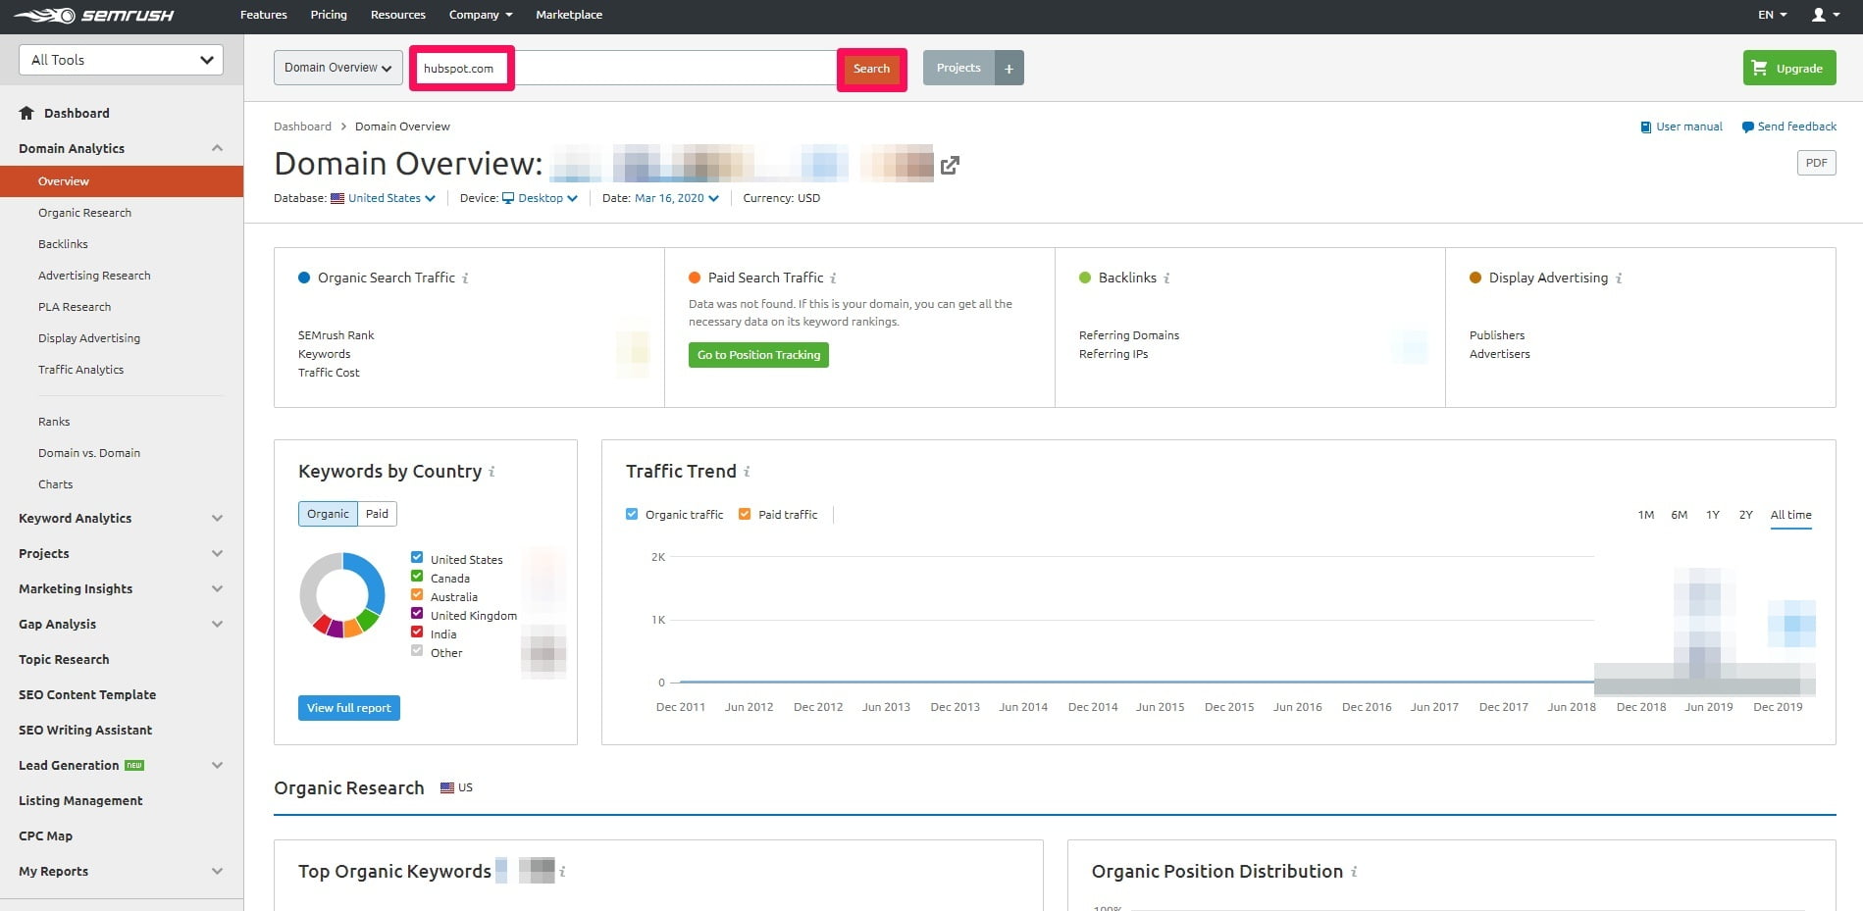The height and width of the screenshot is (911, 1863).
Task: Export report with PDF button
Action: 1817,163
